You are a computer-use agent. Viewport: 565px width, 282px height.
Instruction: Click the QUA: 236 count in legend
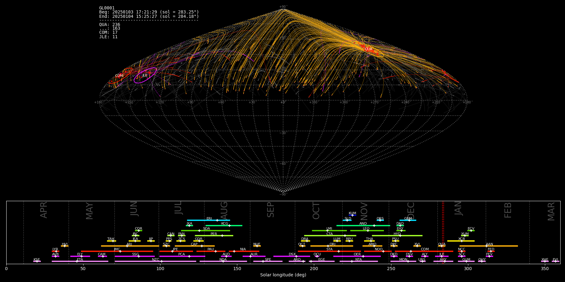click(x=110, y=25)
